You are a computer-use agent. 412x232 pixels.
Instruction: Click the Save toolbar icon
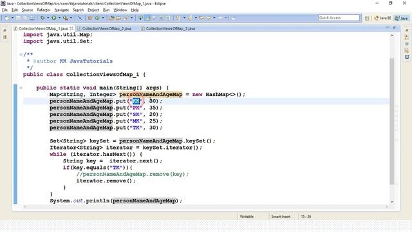(x=18, y=18)
